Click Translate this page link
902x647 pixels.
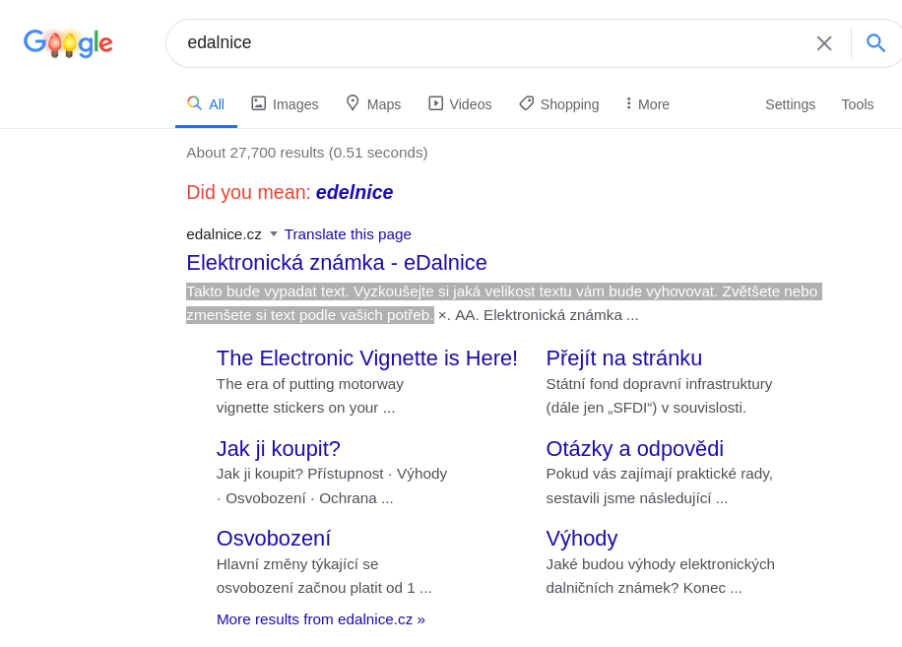(x=348, y=234)
